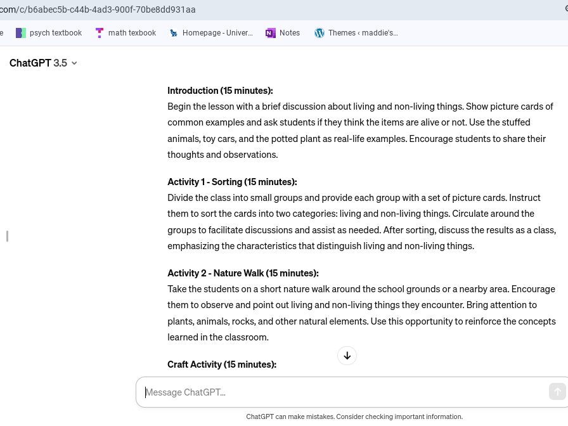Click the OneNote bookmark icon
The image size is (568, 426).
point(271,33)
